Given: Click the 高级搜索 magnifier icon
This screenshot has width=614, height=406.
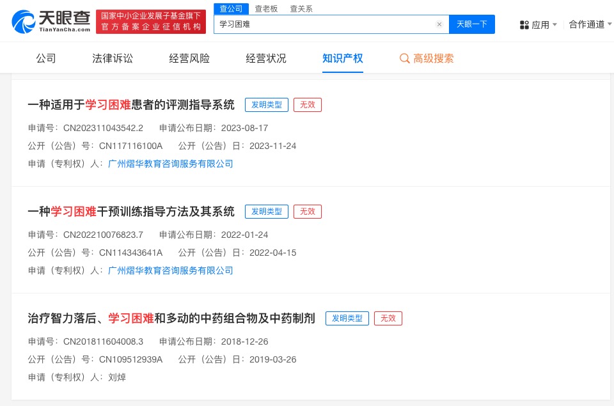Looking at the screenshot, I should [404, 59].
